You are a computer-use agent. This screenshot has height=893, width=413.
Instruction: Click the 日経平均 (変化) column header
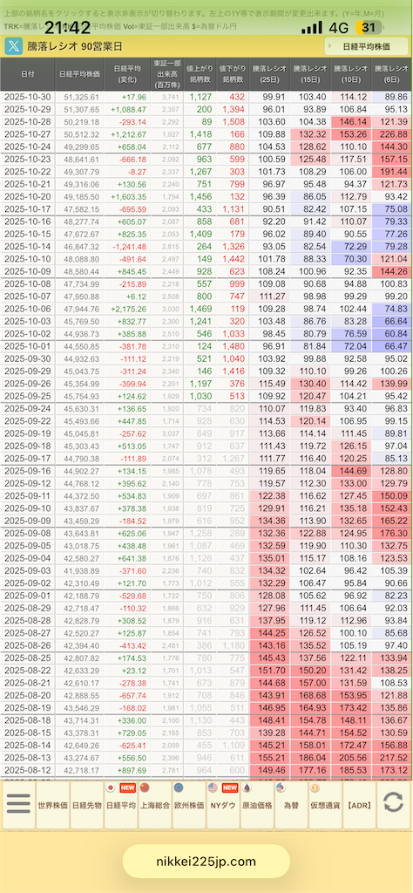coord(127,74)
